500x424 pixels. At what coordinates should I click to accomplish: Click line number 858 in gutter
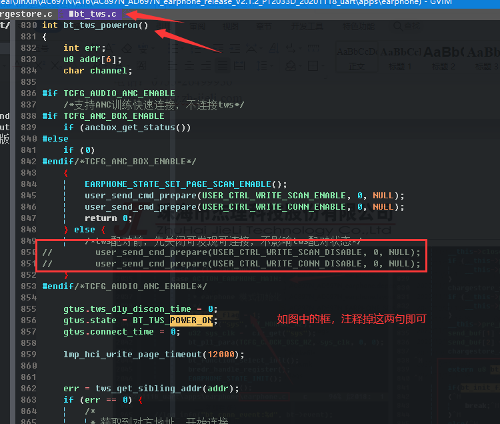pyautogui.click(x=29, y=343)
